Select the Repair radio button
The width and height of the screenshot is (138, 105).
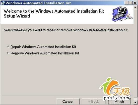8,47
